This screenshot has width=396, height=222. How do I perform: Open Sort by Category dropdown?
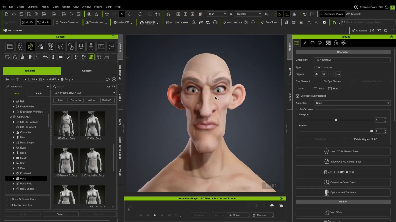84,93
